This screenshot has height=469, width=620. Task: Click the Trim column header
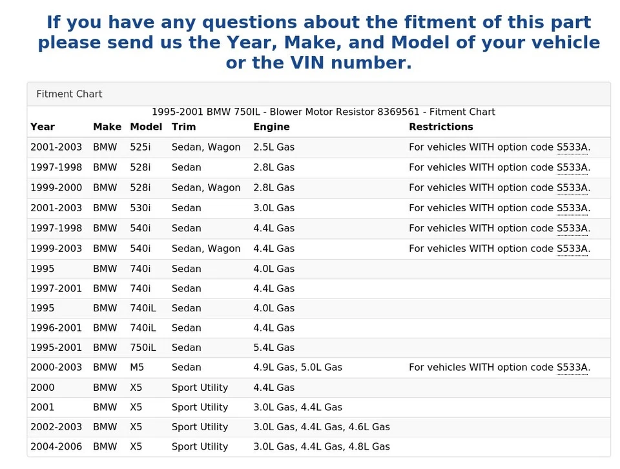click(183, 127)
